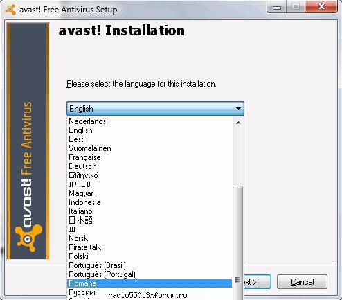Click the avast! icon in title bar
The height and width of the screenshot is (300, 342).
pos(10,10)
